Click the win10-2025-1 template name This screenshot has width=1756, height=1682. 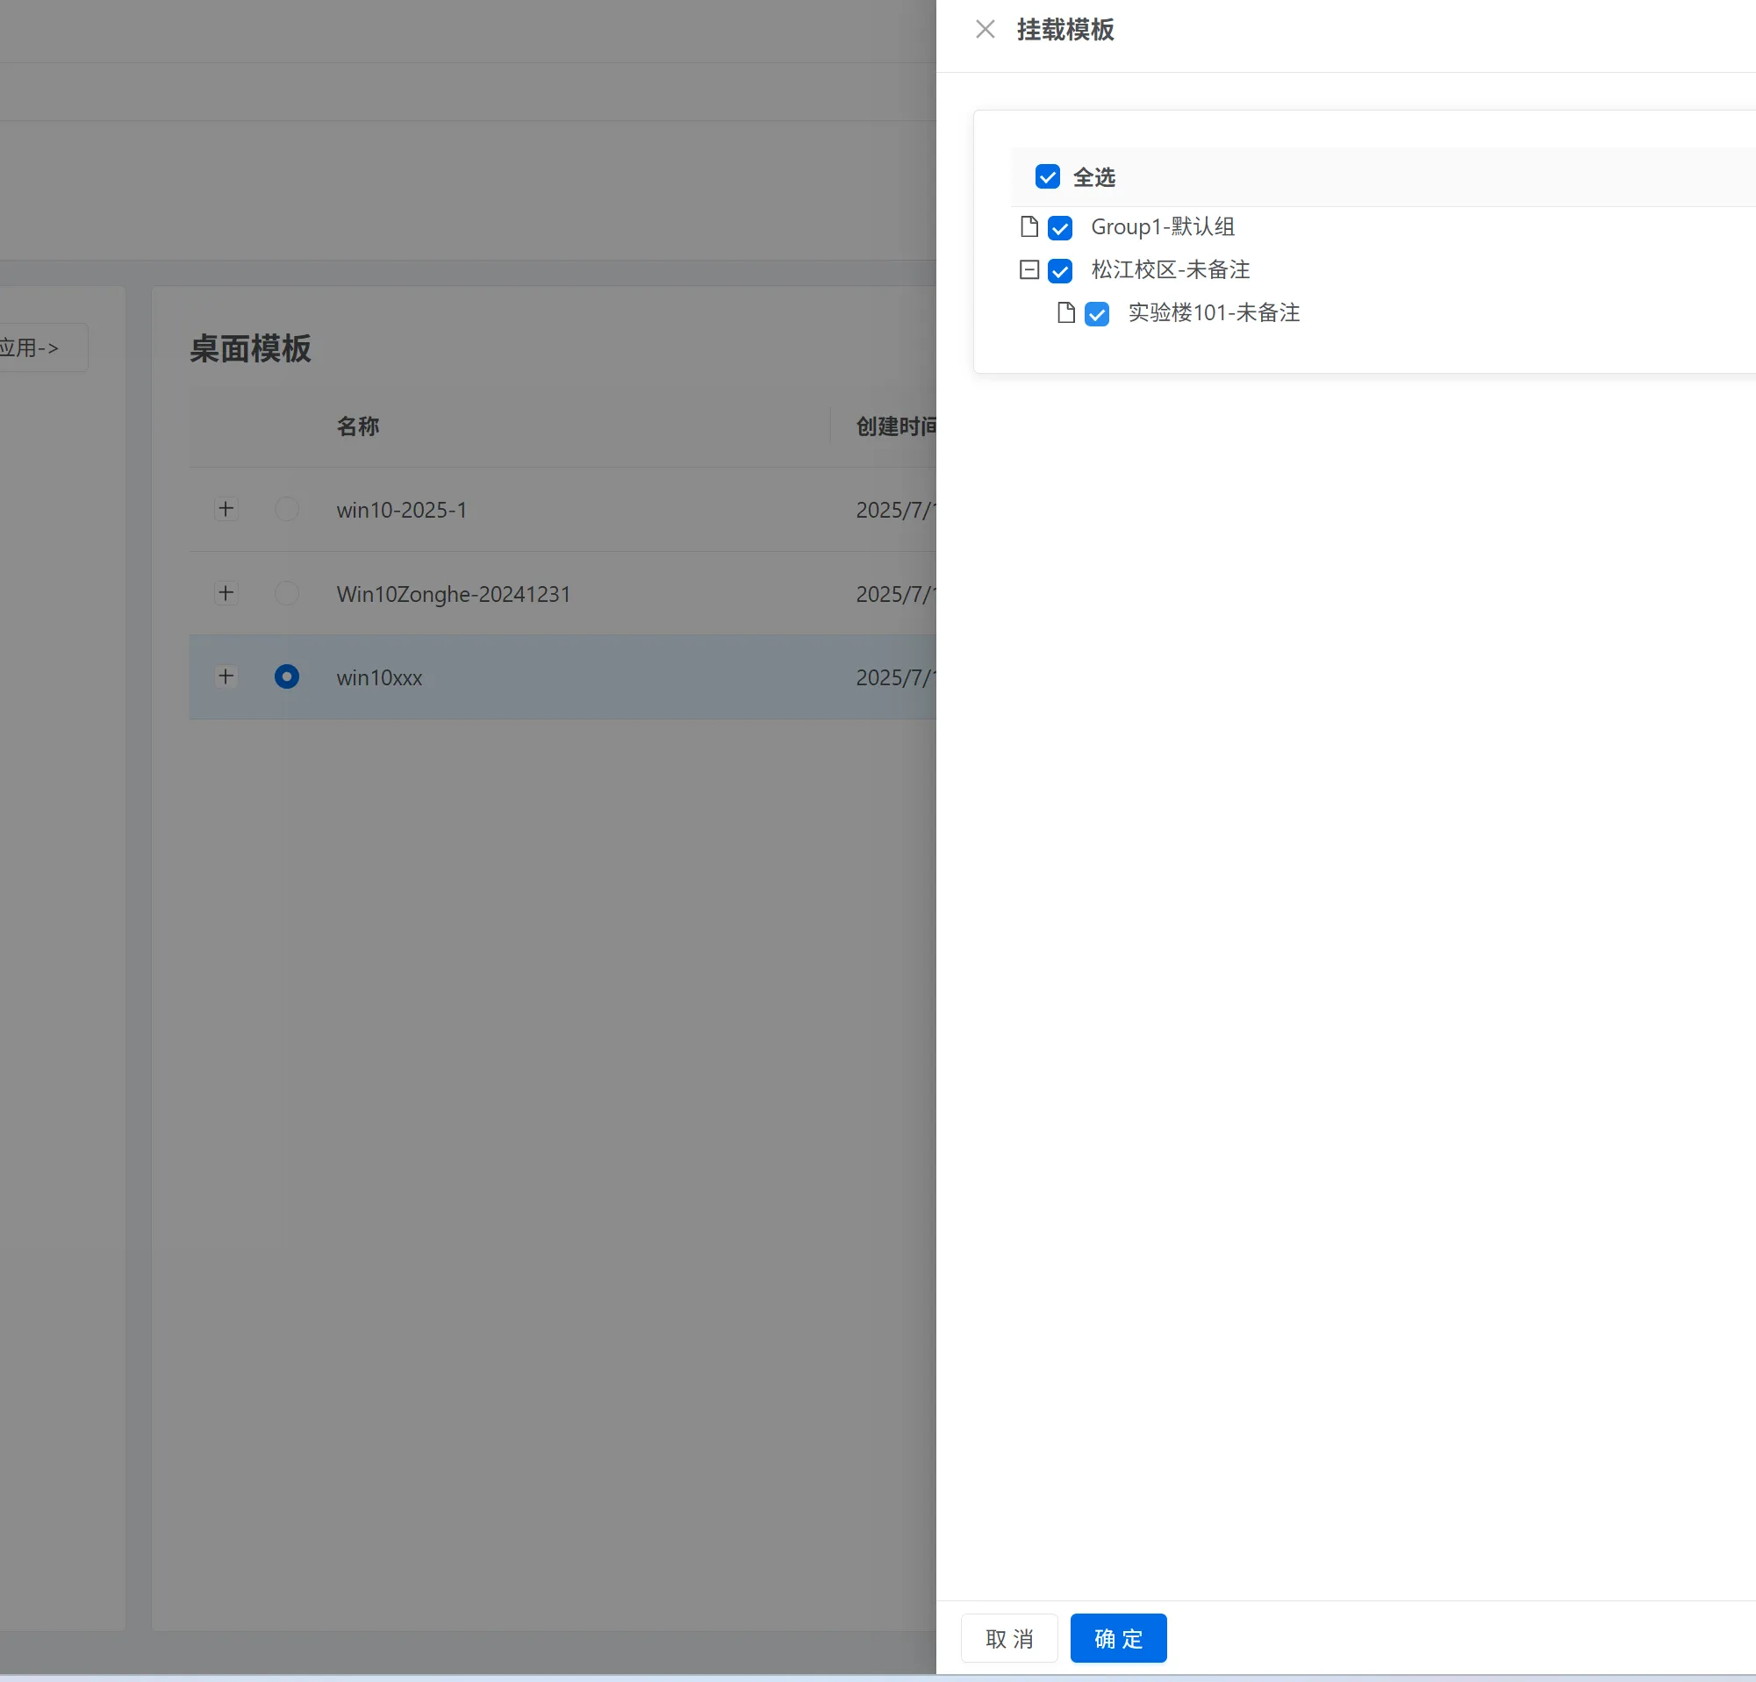tap(401, 511)
